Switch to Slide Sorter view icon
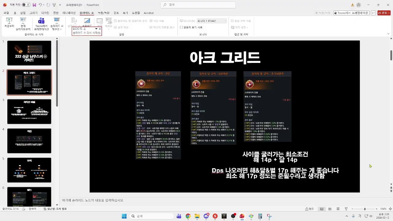The image size is (393, 221). (330, 209)
